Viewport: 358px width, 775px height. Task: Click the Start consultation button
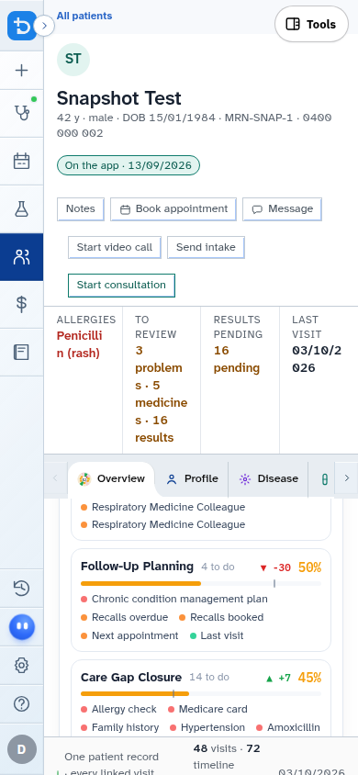pos(121,286)
